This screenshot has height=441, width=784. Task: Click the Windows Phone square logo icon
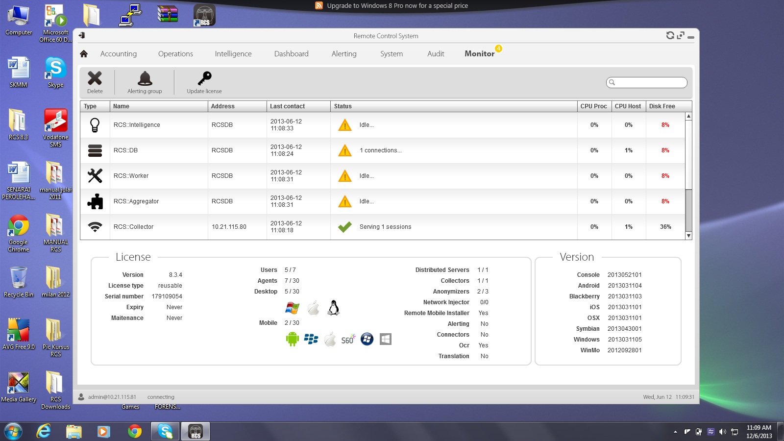[x=386, y=339]
